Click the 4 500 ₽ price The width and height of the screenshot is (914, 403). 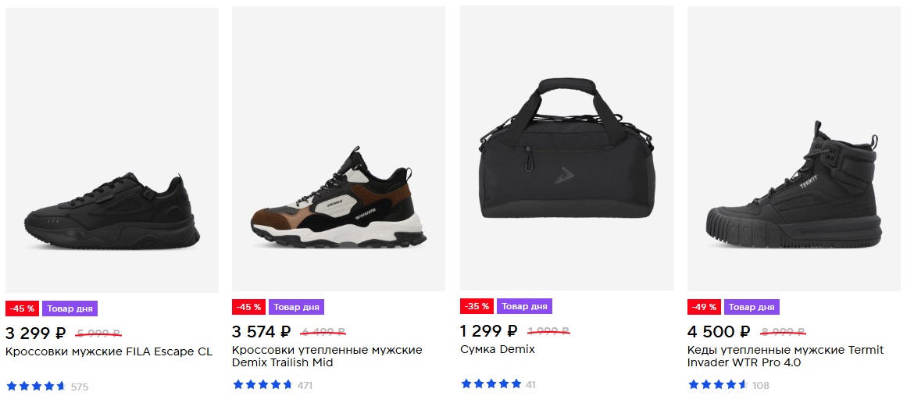point(719,331)
